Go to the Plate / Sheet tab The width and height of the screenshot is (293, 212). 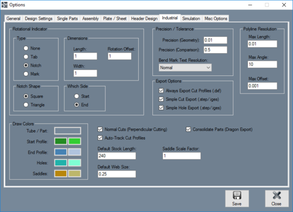pyautogui.click(x=115, y=19)
